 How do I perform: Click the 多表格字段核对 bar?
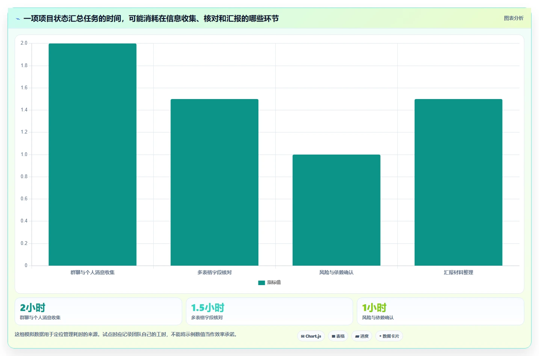[214, 182]
